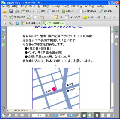Expand the zoom percentage dropdown
Image resolution: width=120 pixels, height=119 pixels.
[68, 115]
